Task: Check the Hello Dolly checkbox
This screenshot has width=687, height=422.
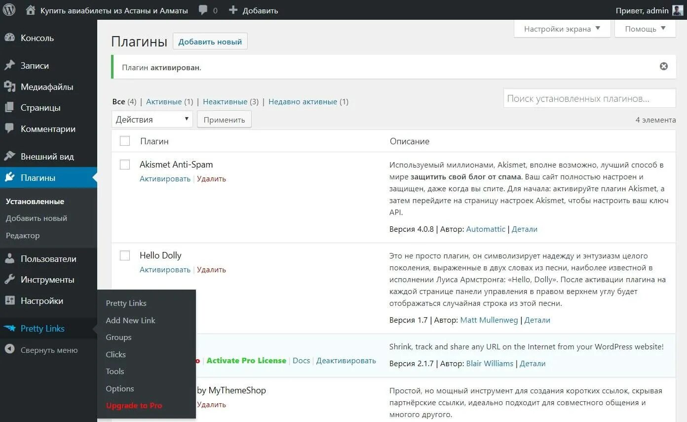Action: [x=125, y=255]
